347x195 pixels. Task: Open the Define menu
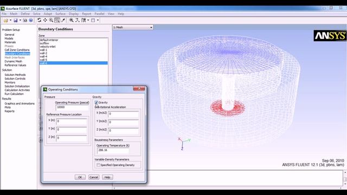[25, 14]
